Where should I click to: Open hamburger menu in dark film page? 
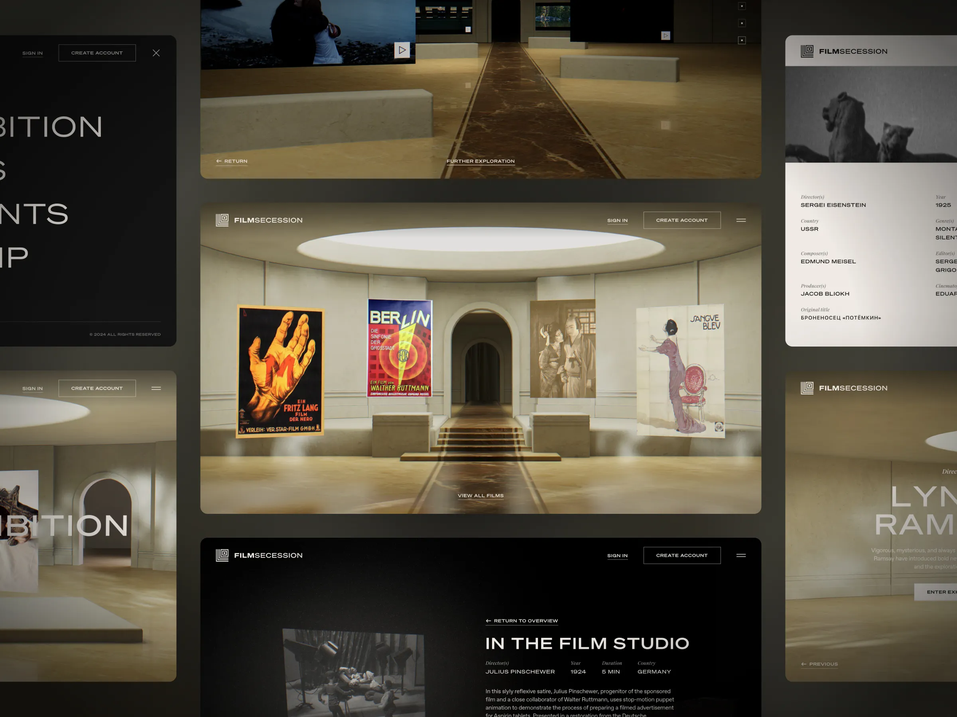[741, 555]
